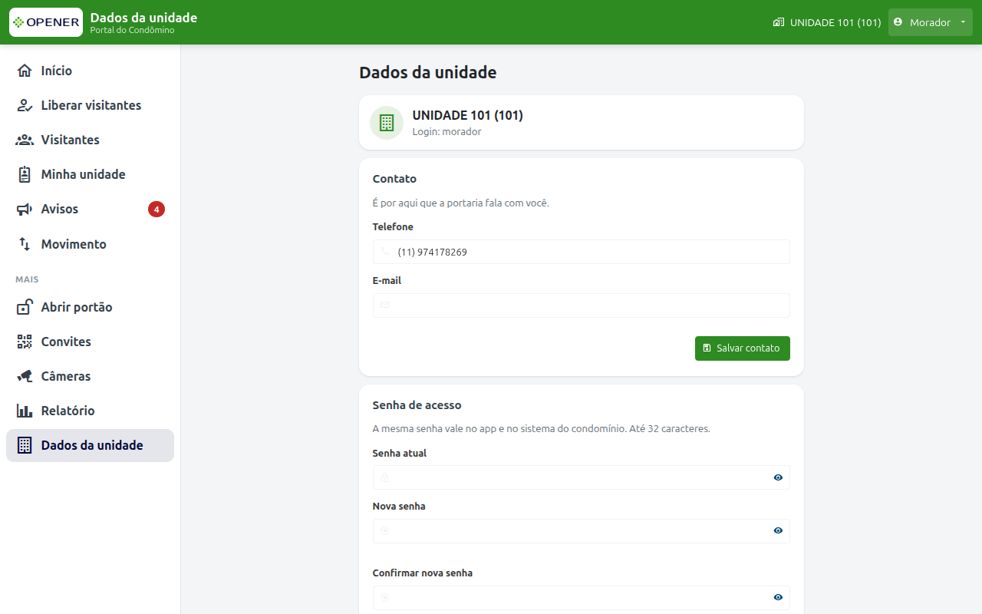Toggle visibility of Confirmar nova senha
Viewport: 982px width, 614px height.
(x=778, y=597)
